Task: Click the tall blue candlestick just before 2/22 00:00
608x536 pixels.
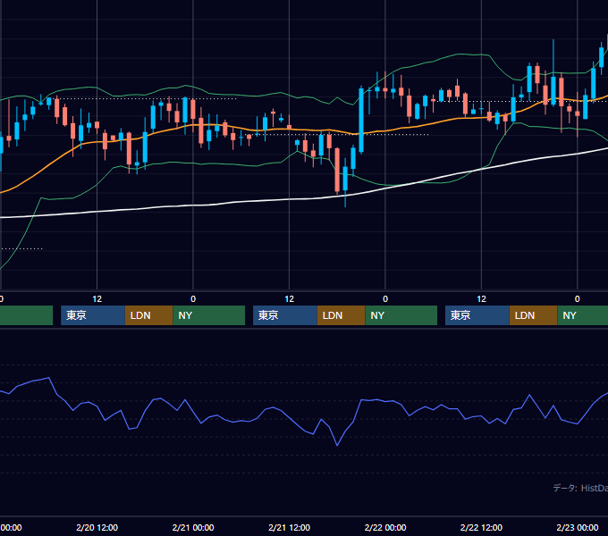Action: pyautogui.click(x=361, y=120)
